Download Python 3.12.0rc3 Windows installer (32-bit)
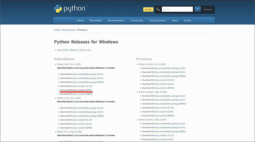The image size is (255, 142). click(163, 108)
